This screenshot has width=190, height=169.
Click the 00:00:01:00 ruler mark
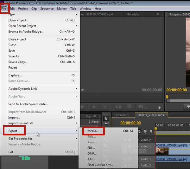(175, 125)
